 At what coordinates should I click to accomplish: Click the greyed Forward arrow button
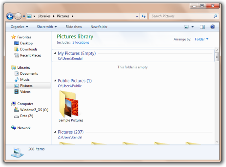tap(18, 16)
